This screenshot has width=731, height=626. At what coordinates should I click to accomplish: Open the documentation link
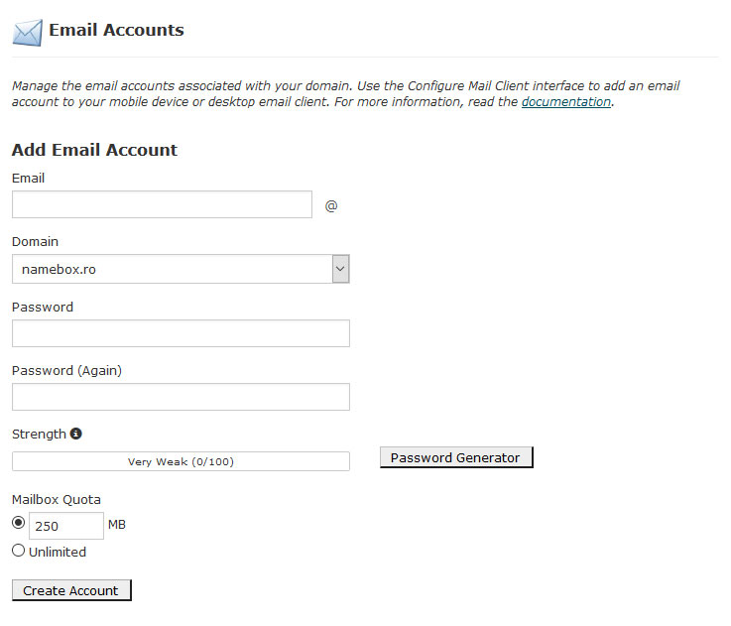click(x=566, y=102)
